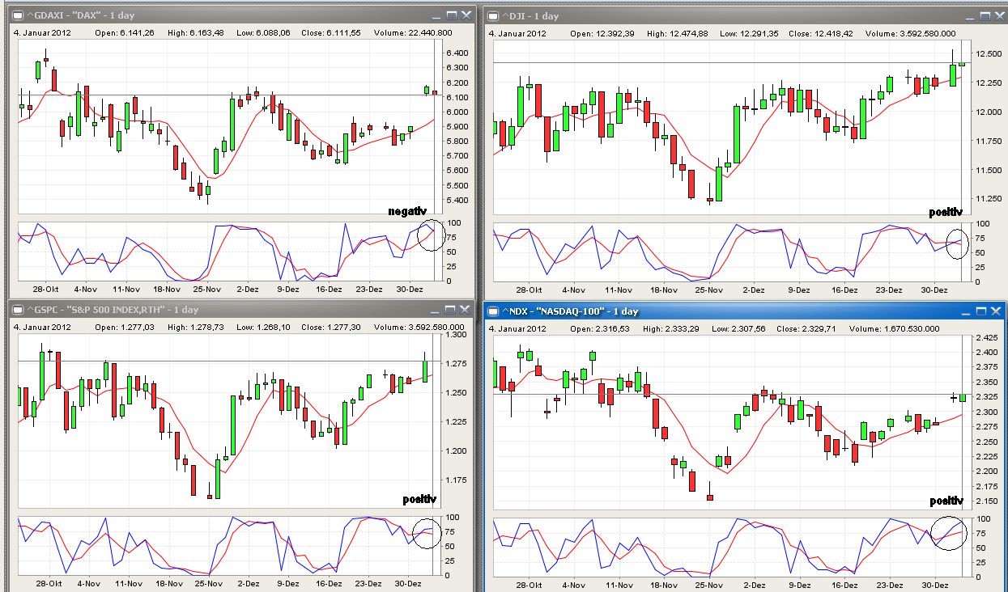Select the ^GDAXI "DAX" title bar
Image resolution: width=1008 pixels, height=592 pixels.
243,15
